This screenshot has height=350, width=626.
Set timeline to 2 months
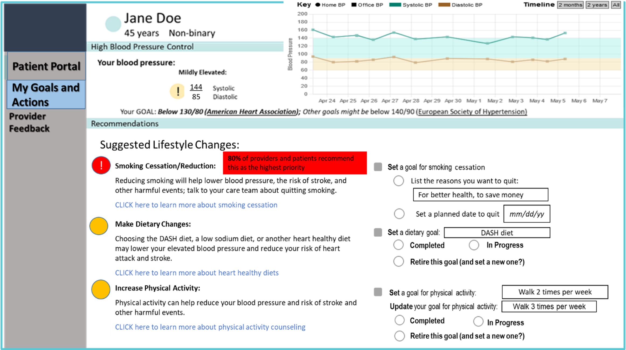pyautogui.click(x=570, y=5)
